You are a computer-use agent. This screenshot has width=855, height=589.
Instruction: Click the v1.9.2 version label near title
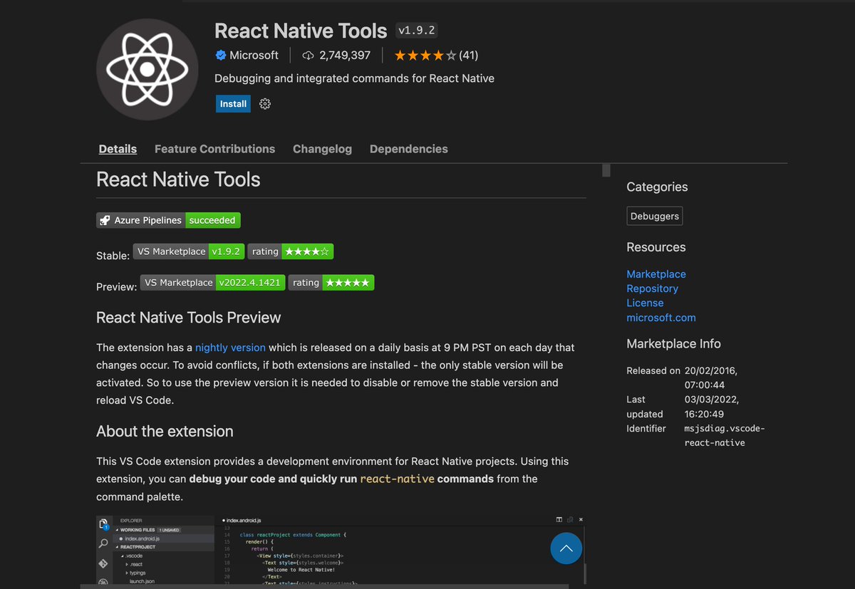[x=417, y=31]
